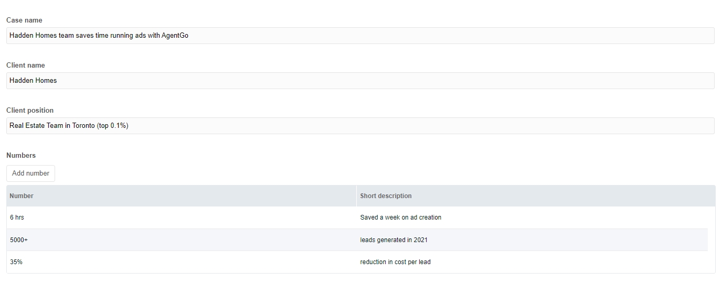Select the '5000+' number cell
This screenshot has width=722, height=283.
[x=182, y=240]
